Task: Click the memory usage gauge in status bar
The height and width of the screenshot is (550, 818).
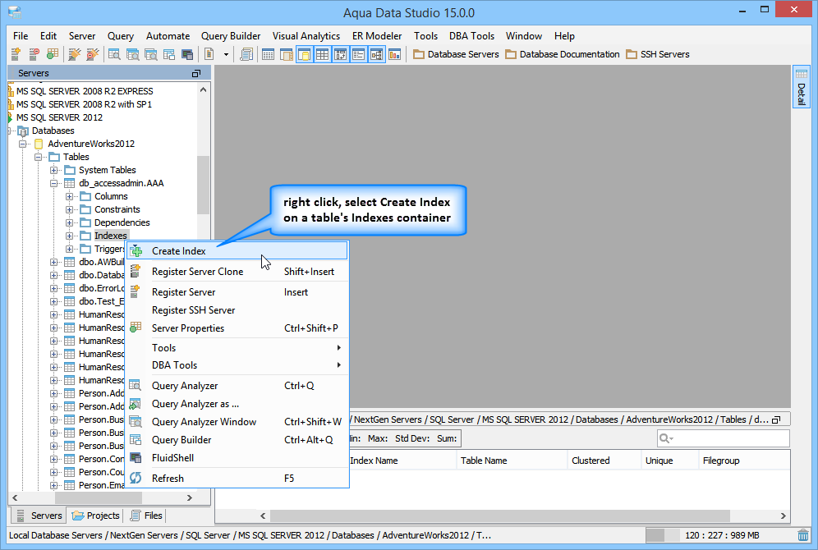Action: 718,535
